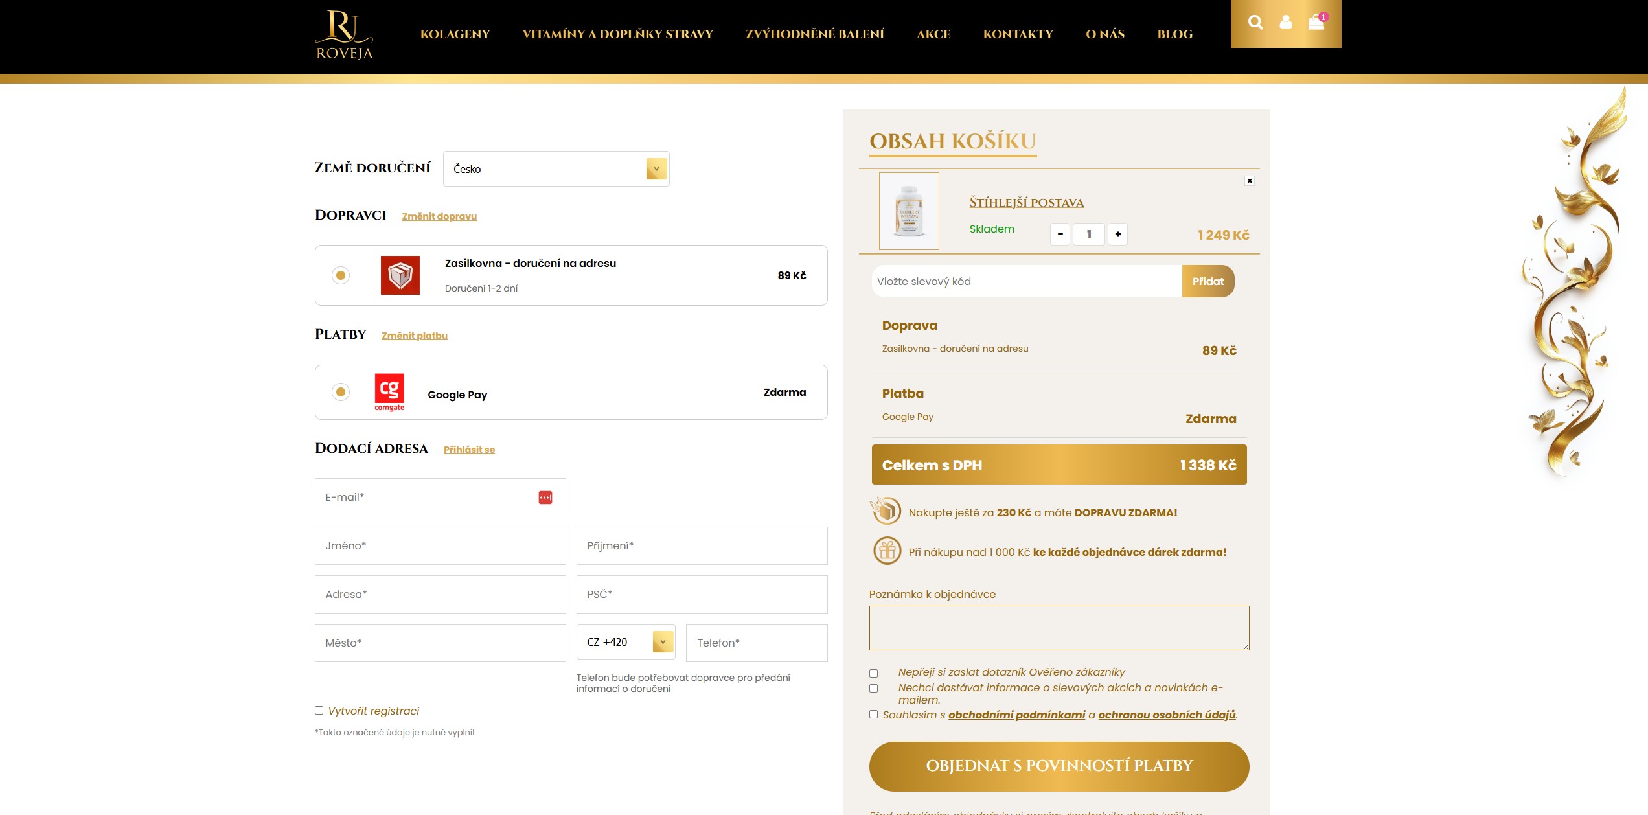Increase quantity with the plus button
The width and height of the screenshot is (1648, 815).
click(1117, 235)
